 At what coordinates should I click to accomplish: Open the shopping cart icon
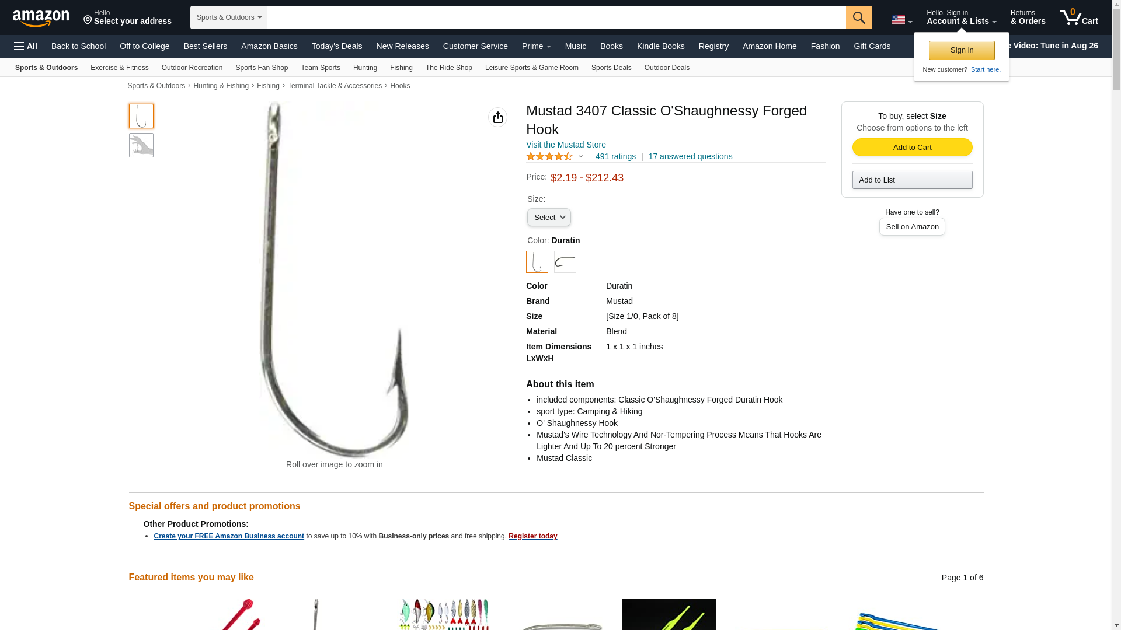coord(1078,17)
